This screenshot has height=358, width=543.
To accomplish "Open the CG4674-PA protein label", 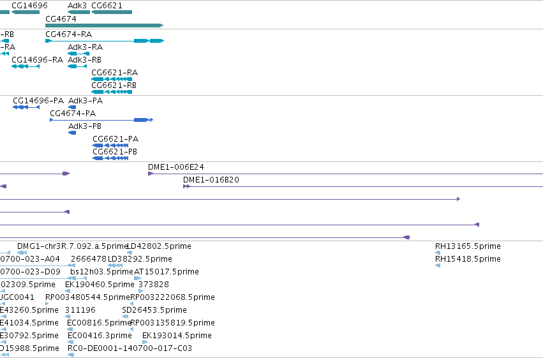I will point(73,114).
